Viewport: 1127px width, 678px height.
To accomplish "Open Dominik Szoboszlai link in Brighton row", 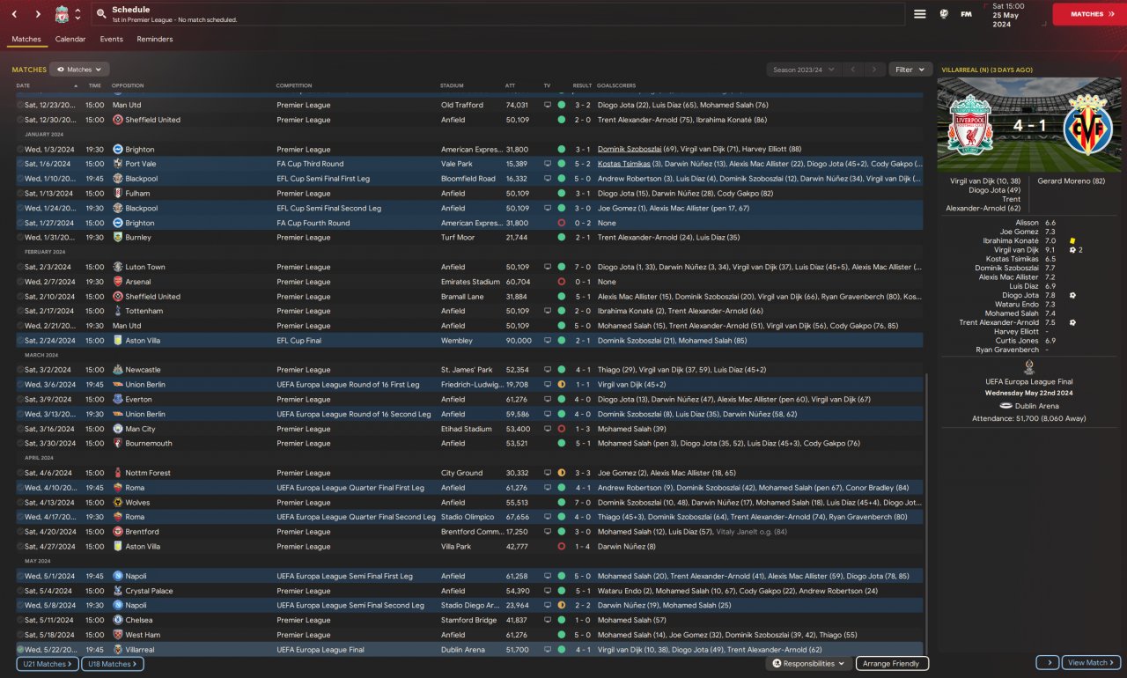I will pos(630,150).
